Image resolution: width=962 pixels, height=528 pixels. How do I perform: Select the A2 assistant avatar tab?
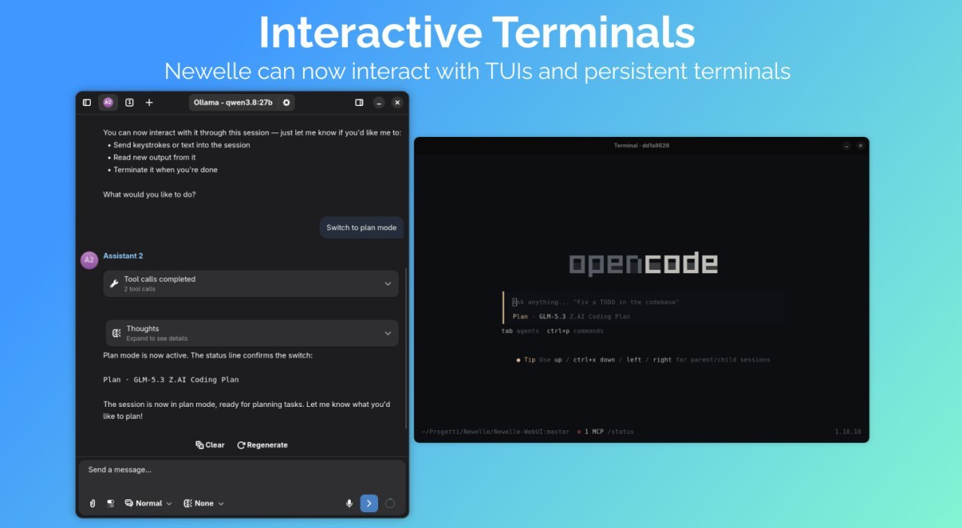point(108,102)
